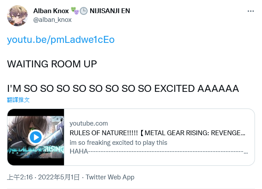Click the NIJISANJI EN text in the name
Viewport: 262px width, 189px height.
110,11
